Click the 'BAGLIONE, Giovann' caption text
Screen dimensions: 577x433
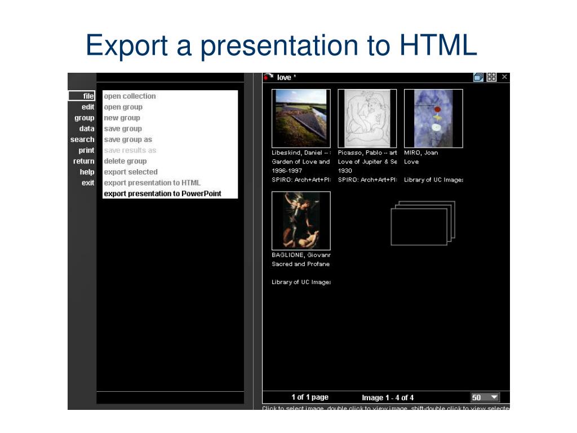click(x=301, y=255)
